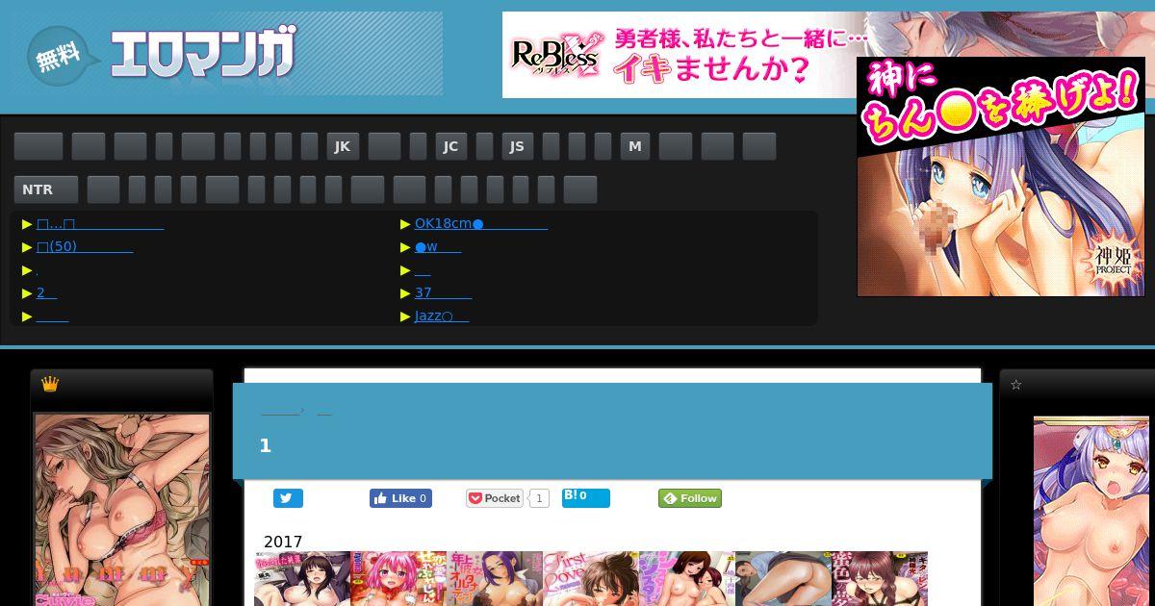This screenshot has width=1155, height=606.
Task: Open the link labeled 37
Action: 443,292
